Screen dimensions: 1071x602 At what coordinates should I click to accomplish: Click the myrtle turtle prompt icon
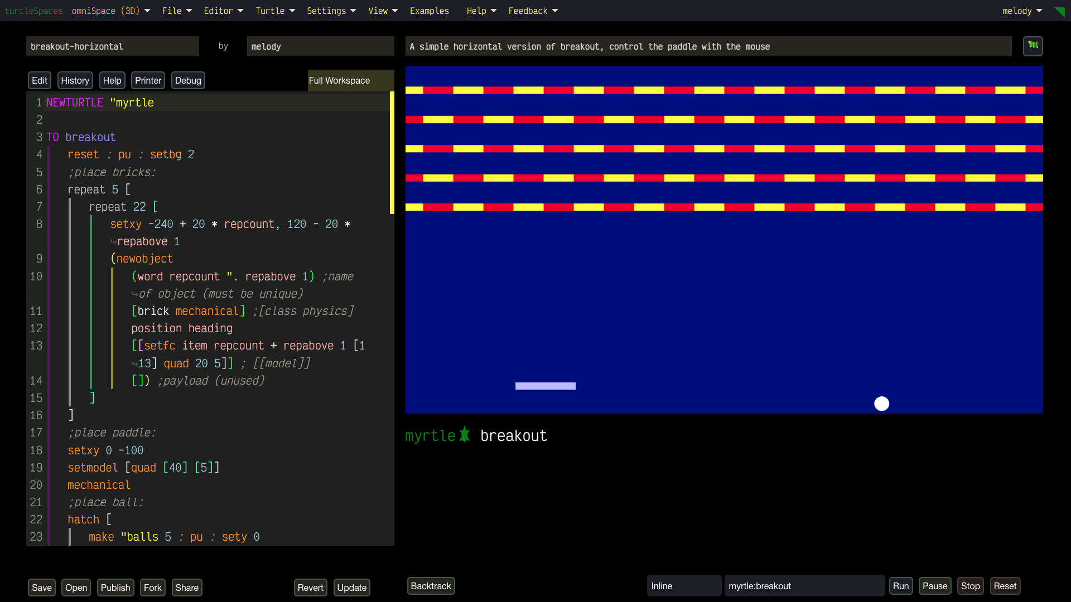point(465,435)
